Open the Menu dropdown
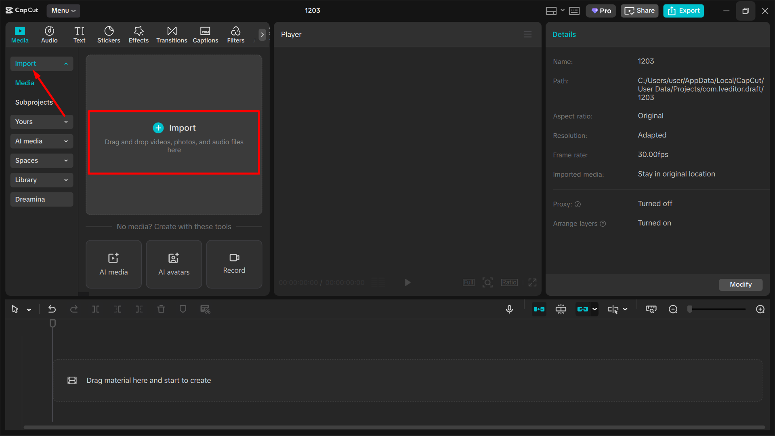Screen dimensions: 775x436 (x=63, y=11)
